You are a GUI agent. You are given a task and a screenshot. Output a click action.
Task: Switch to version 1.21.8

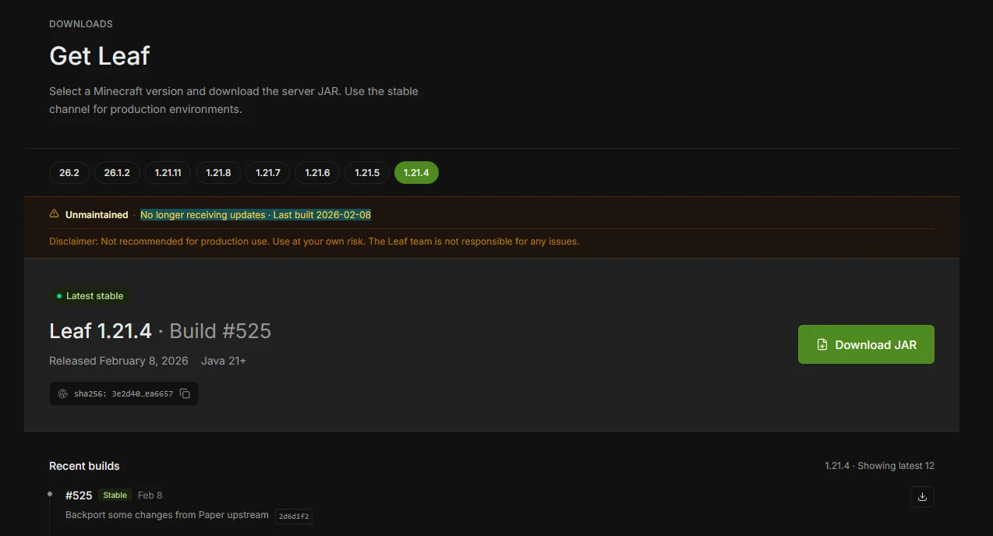point(218,172)
